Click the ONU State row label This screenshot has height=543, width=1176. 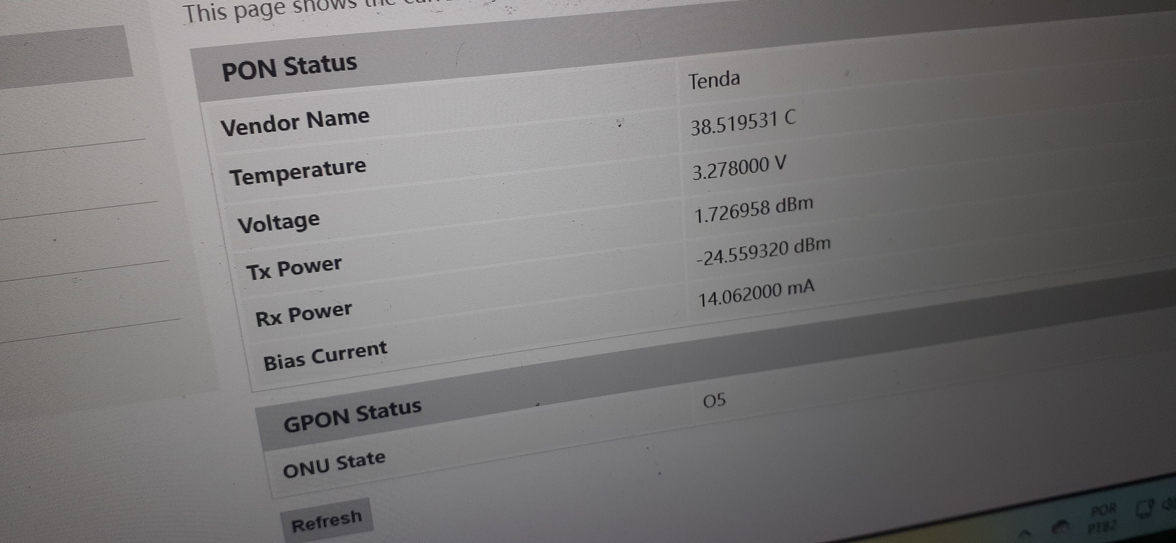(334, 464)
